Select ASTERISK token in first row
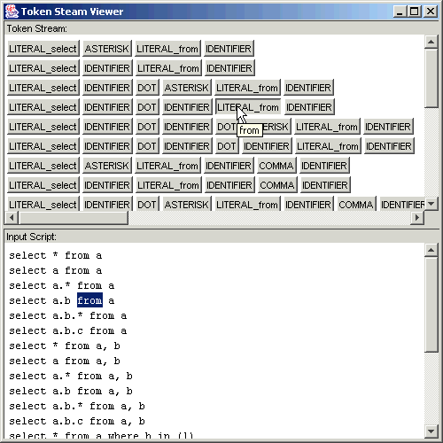This screenshot has width=443, height=443. pyautogui.click(x=107, y=49)
